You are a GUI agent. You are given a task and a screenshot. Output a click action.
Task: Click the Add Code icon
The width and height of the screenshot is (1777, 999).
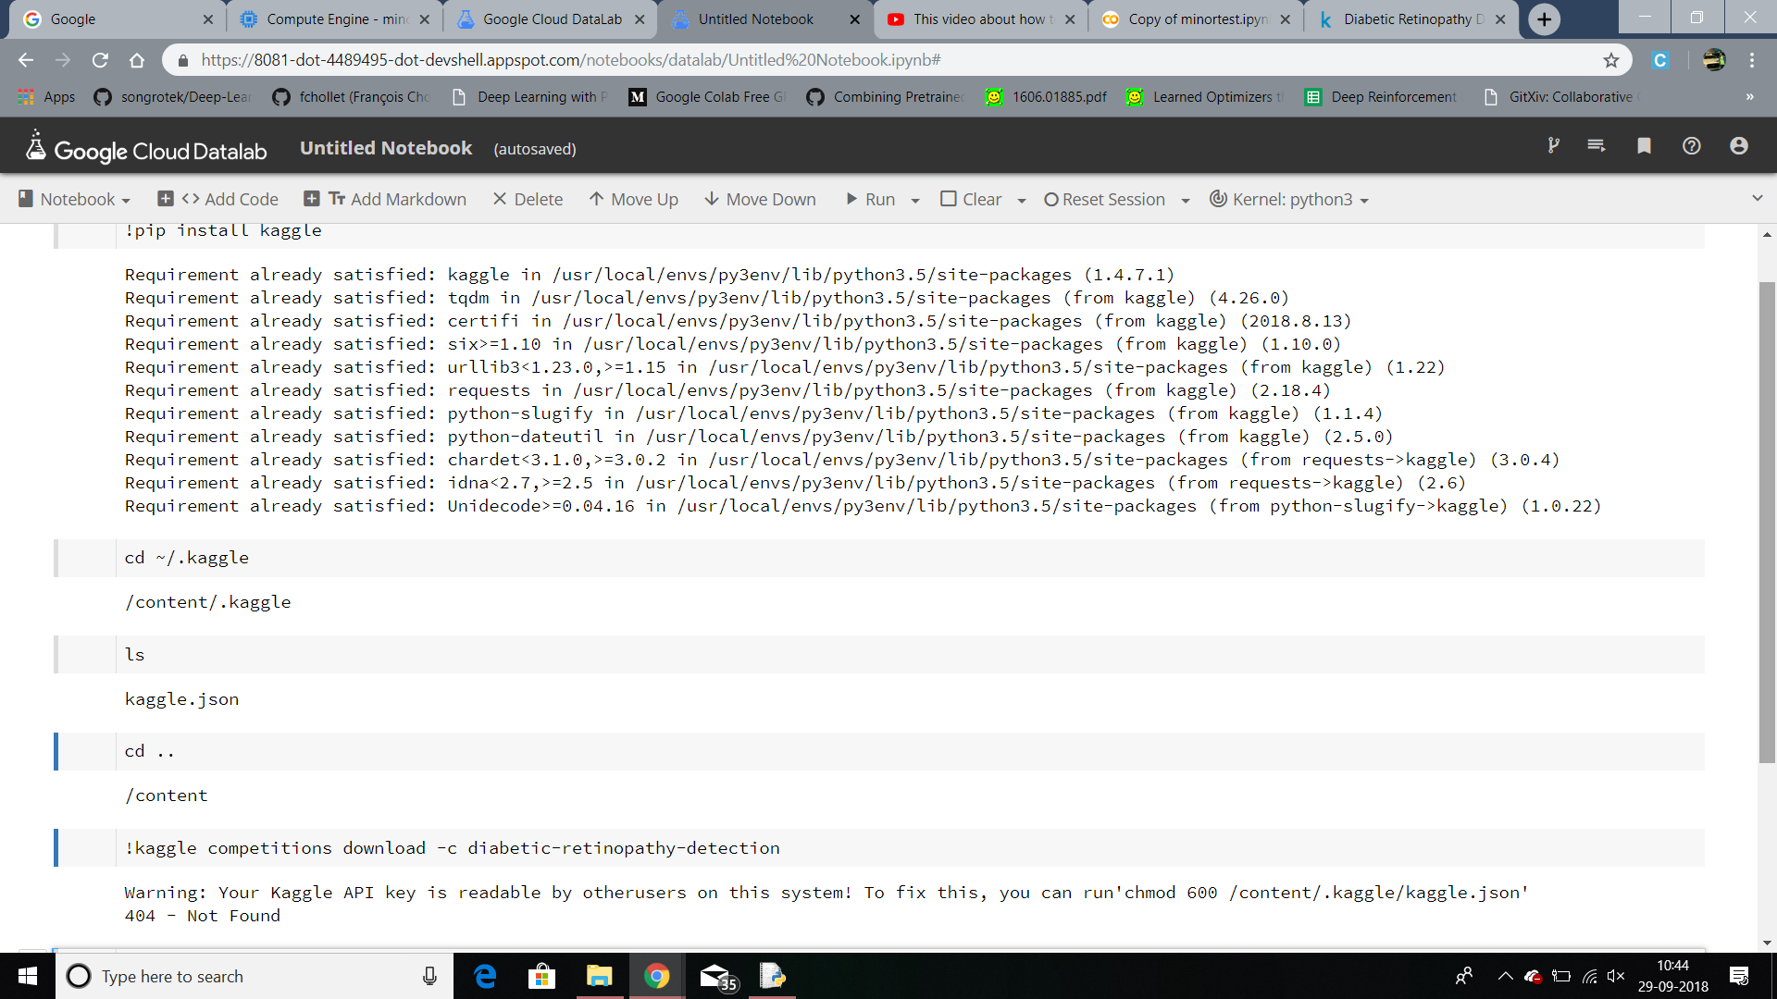(166, 198)
